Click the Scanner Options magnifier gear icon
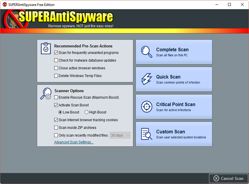The height and width of the screenshot is (184, 249). click(46, 94)
